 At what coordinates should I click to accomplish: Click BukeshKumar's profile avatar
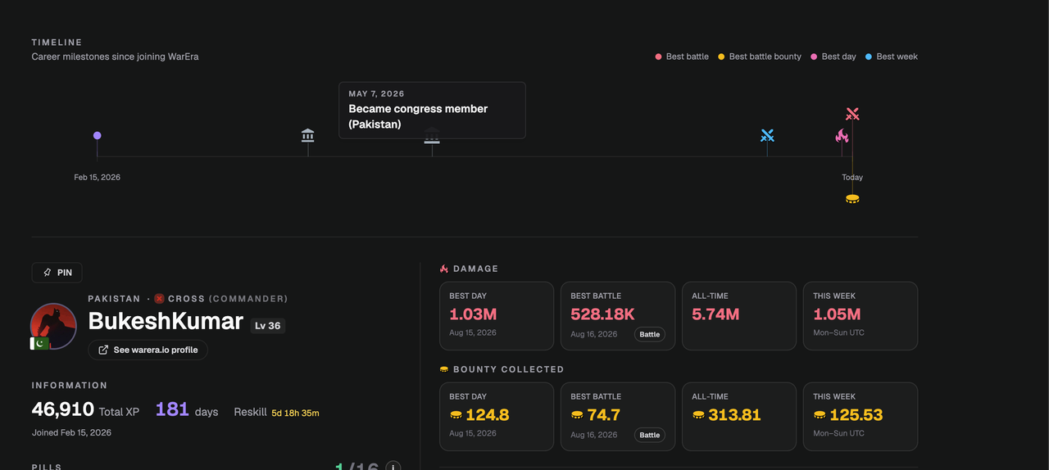pos(53,326)
